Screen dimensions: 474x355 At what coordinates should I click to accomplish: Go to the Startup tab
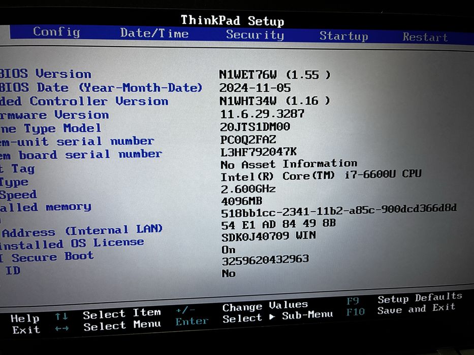pyautogui.click(x=344, y=36)
